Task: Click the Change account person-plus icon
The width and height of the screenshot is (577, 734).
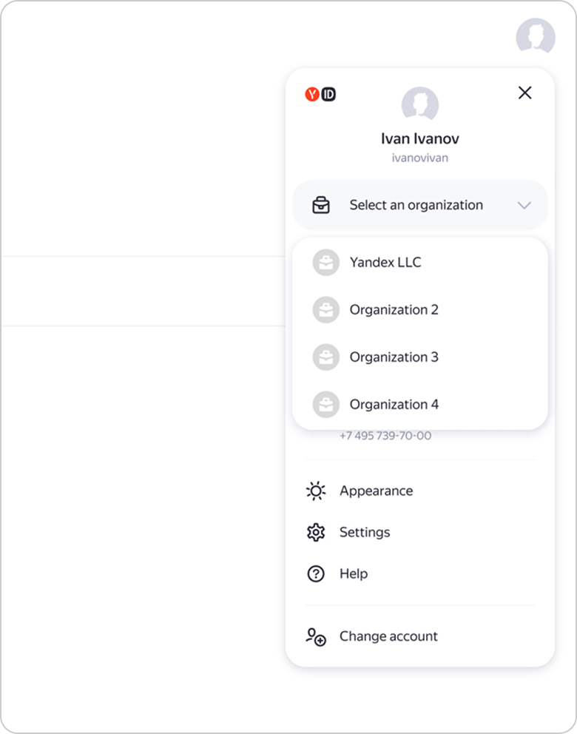Action: tap(316, 636)
